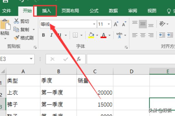Open the 视图 (View) tab
The width and height of the screenshot is (175, 116).
pyautogui.click(x=152, y=11)
